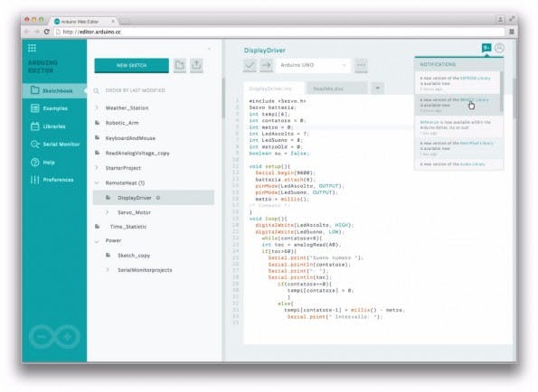Click the Examples icon in sidebar
This screenshot has height=392, width=538.
(x=34, y=108)
